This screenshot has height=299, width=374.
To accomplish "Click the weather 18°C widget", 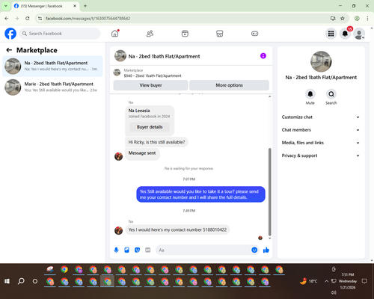I will [x=309, y=281].
